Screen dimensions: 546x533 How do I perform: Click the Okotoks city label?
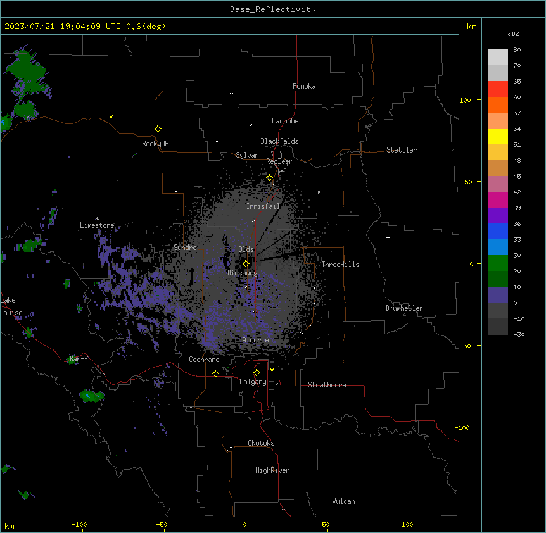(261, 443)
